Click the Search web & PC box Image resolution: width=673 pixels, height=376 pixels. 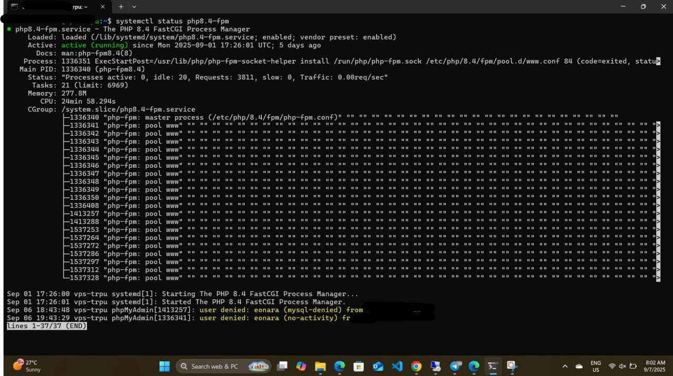[223, 366]
